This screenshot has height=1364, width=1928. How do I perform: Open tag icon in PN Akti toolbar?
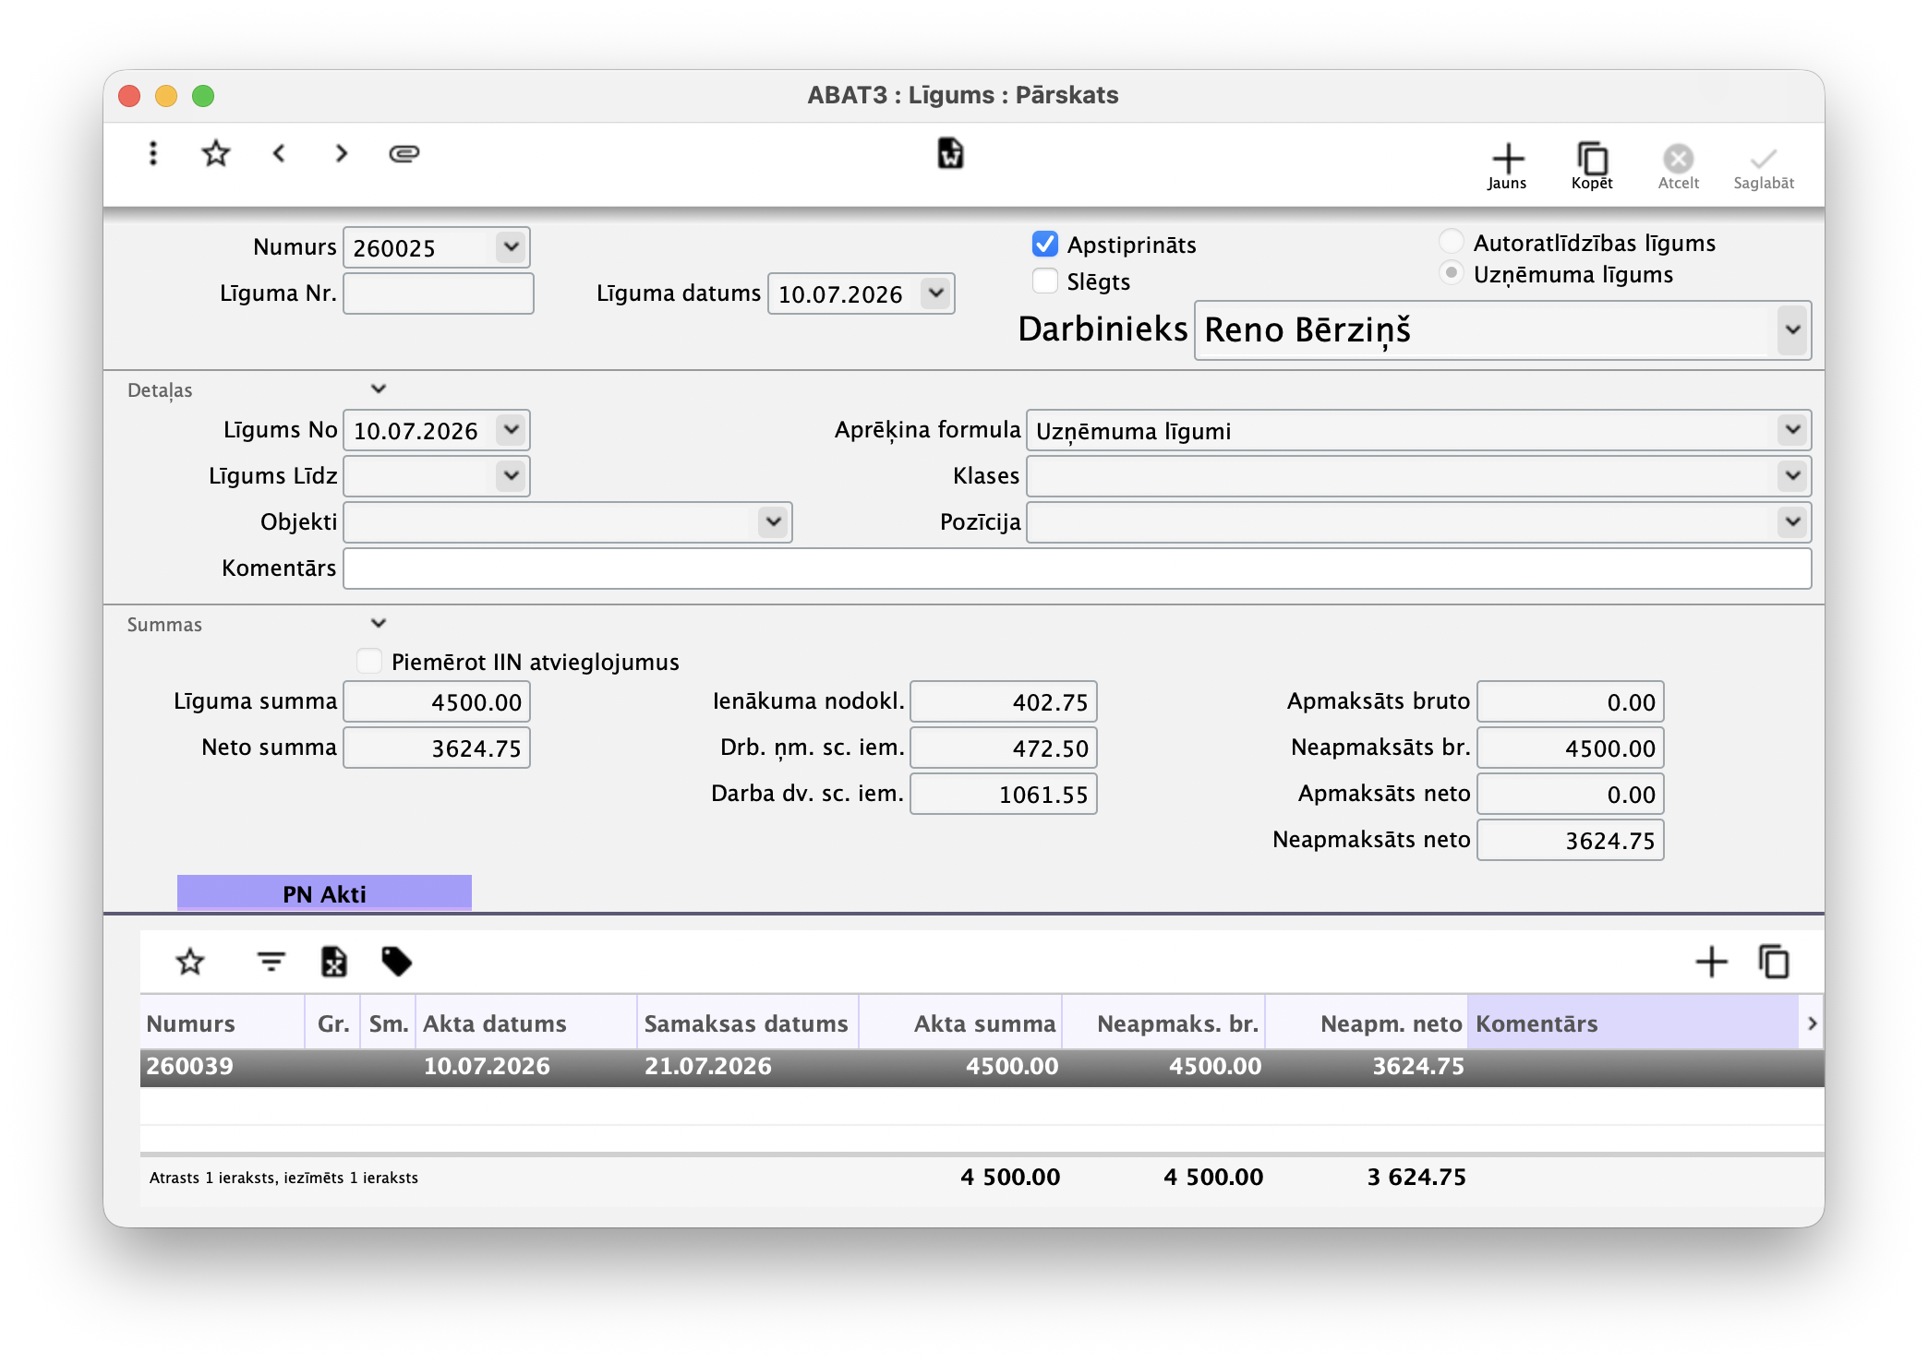[x=397, y=962]
